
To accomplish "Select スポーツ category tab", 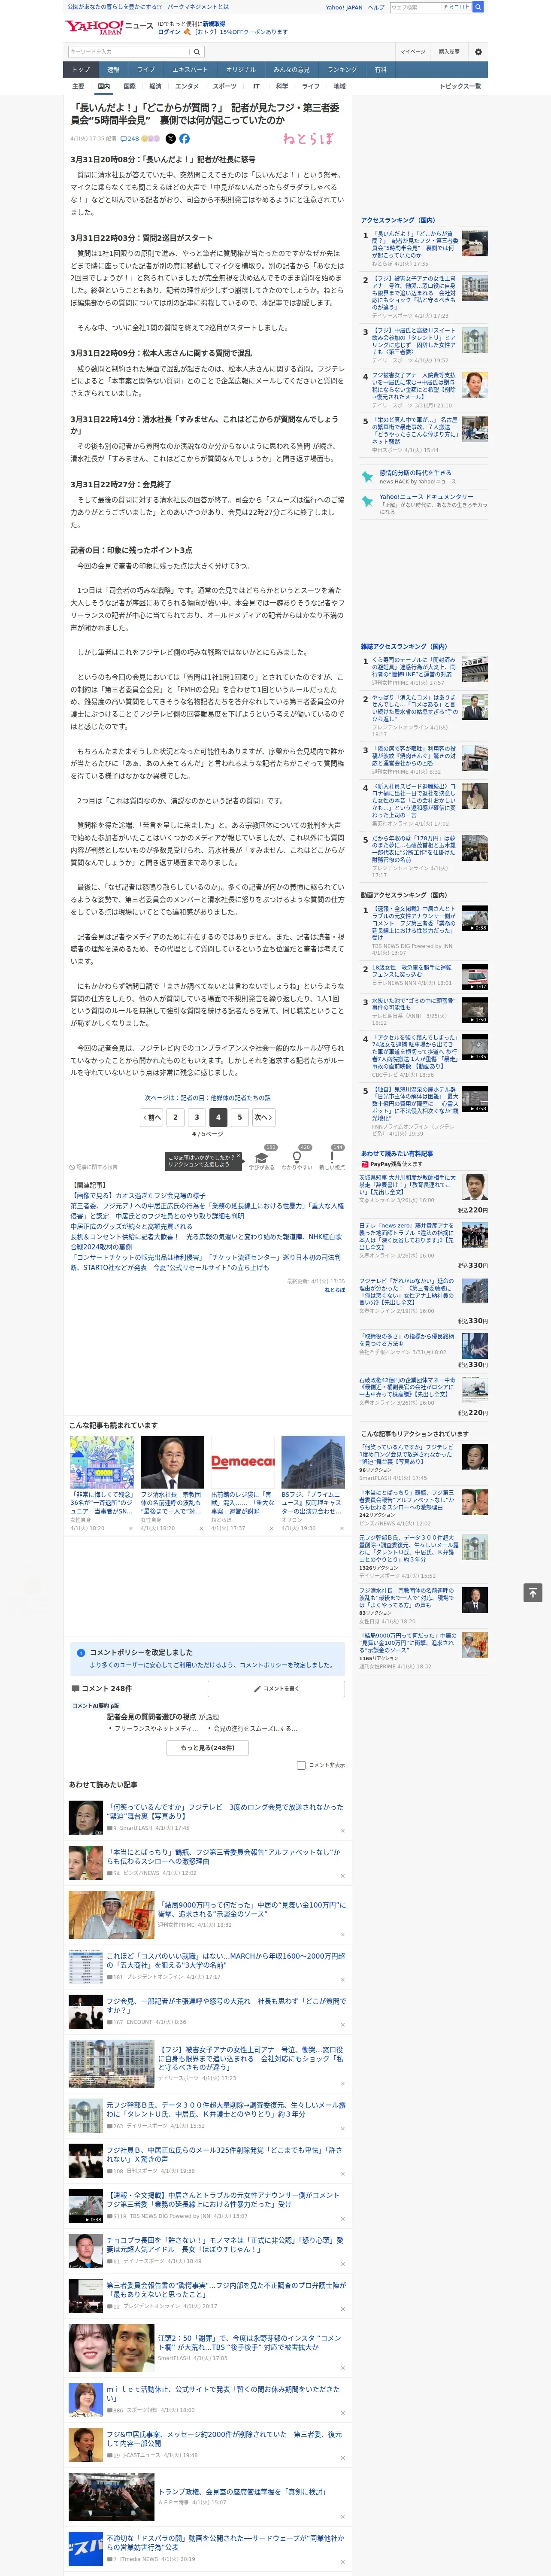I will (225, 86).
